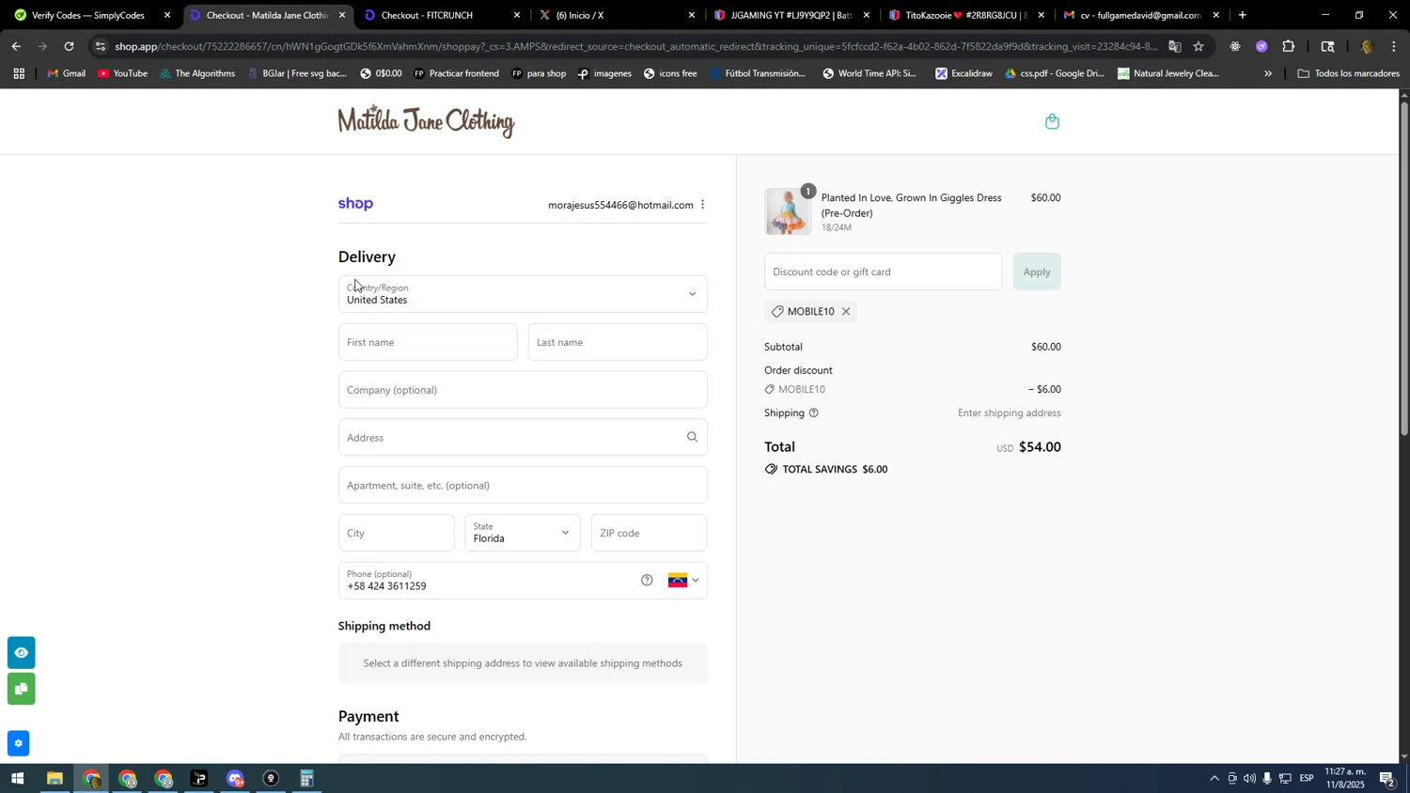This screenshot has height=793, width=1410.
Task: Click the page vertical scrollbar
Action: click(1404, 267)
